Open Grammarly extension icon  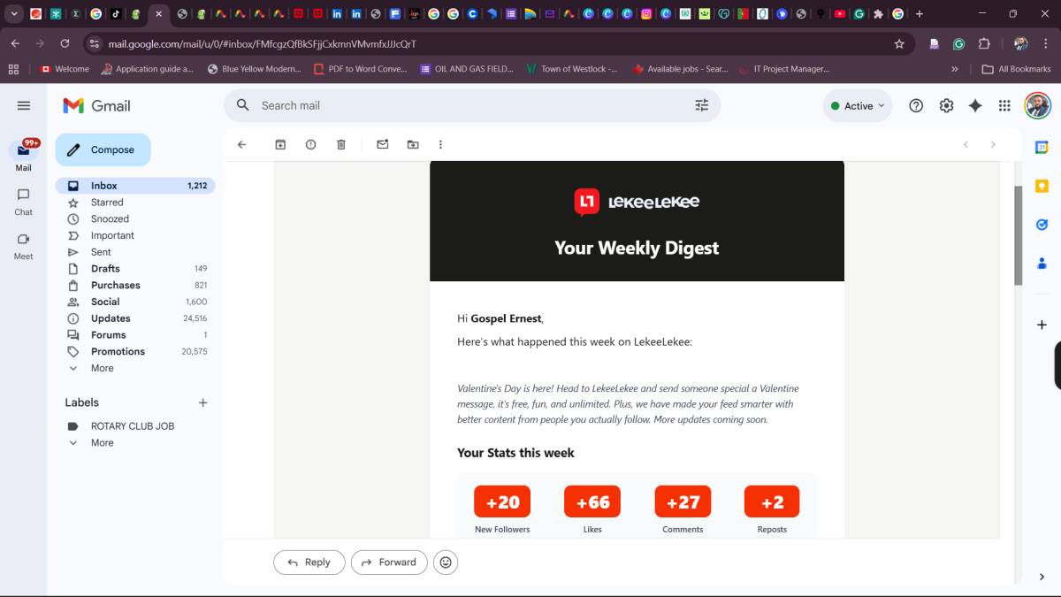[x=958, y=43]
